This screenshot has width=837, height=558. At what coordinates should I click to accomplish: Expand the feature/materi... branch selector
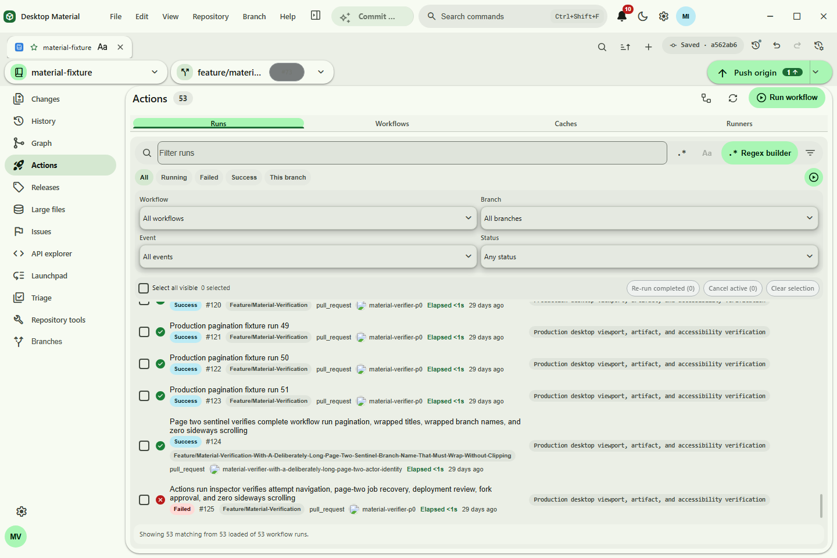point(252,72)
